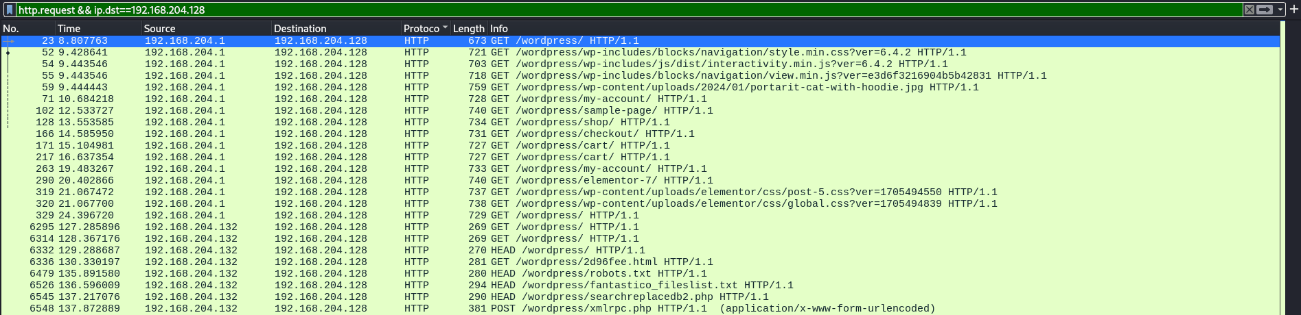Select packet 6479 HEAD robots.txt request

(x=618, y=273)
